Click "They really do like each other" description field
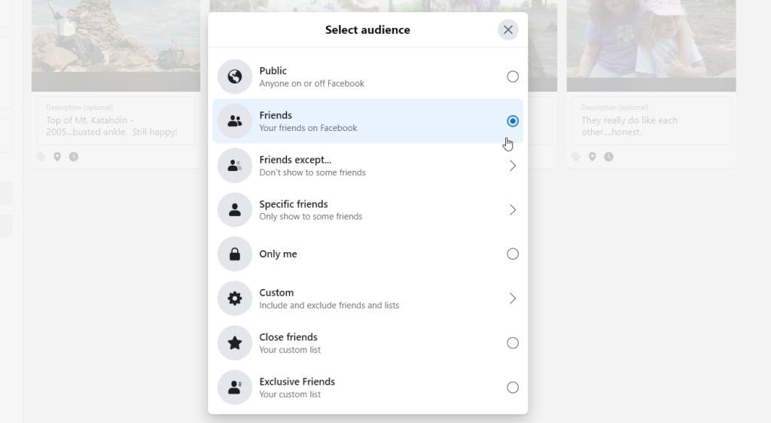771x423 pixels. (x=651, y=121)
